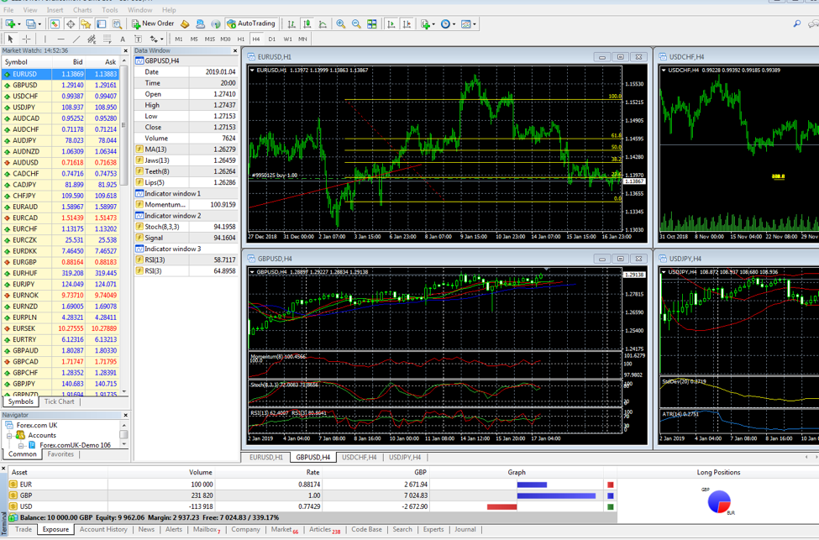The width and height of the screenshot is (819, 540).
Task: Toggle Chart Shift
Action: click(x=407, y=24)
